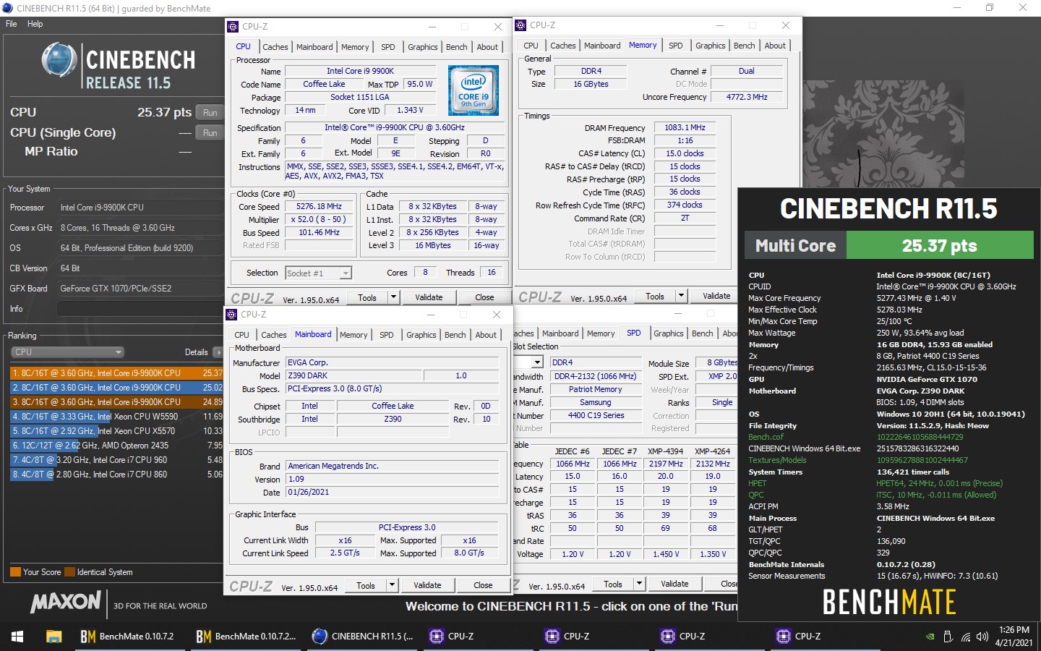Open the Cinebench File menu

coord(12,24)
